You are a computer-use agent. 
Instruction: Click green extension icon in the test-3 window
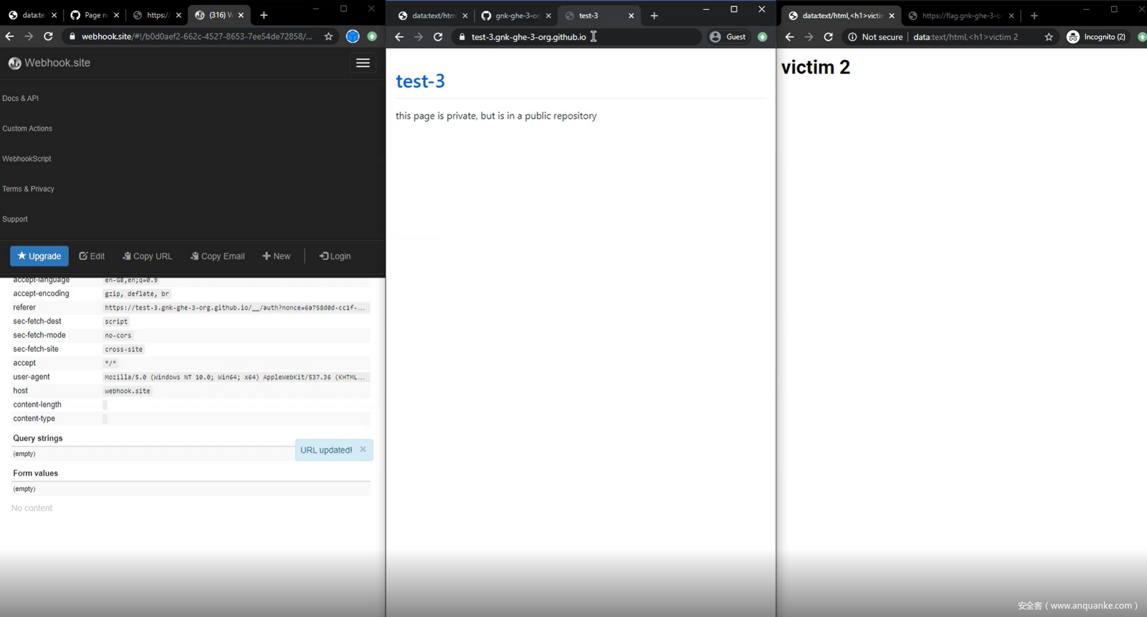(762, 37)
